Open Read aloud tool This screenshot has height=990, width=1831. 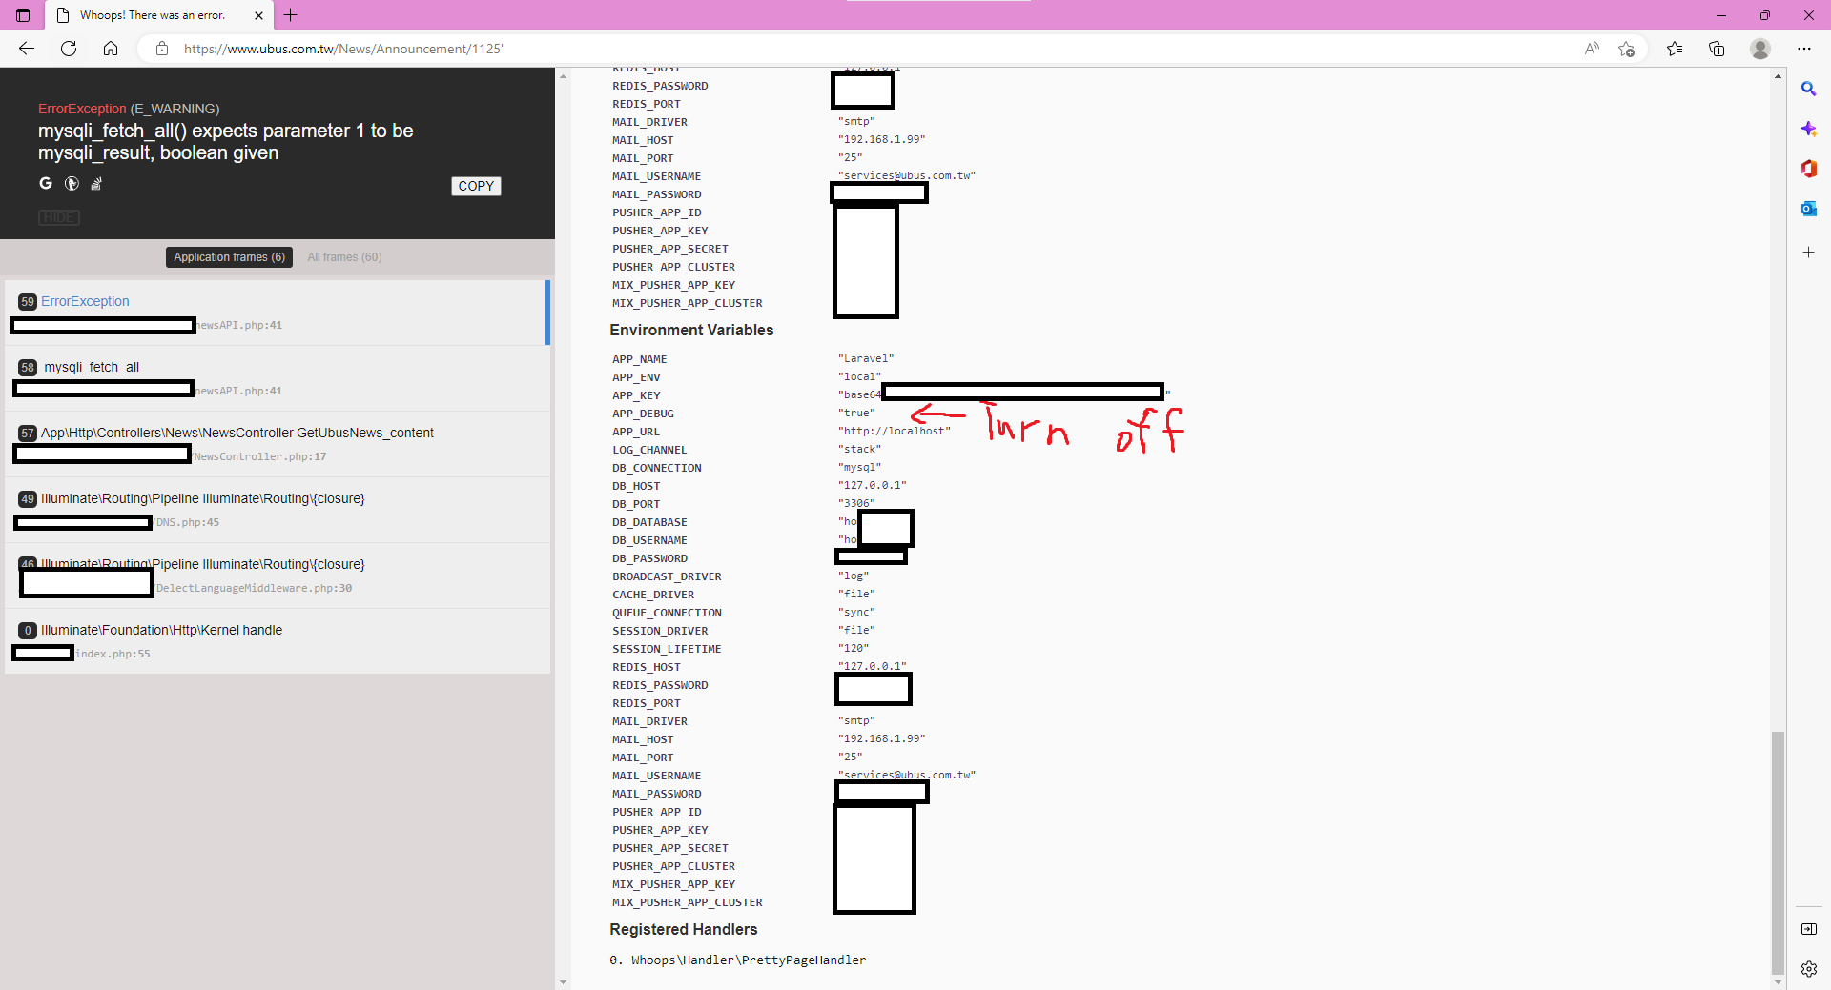(x=1592, y=49)
